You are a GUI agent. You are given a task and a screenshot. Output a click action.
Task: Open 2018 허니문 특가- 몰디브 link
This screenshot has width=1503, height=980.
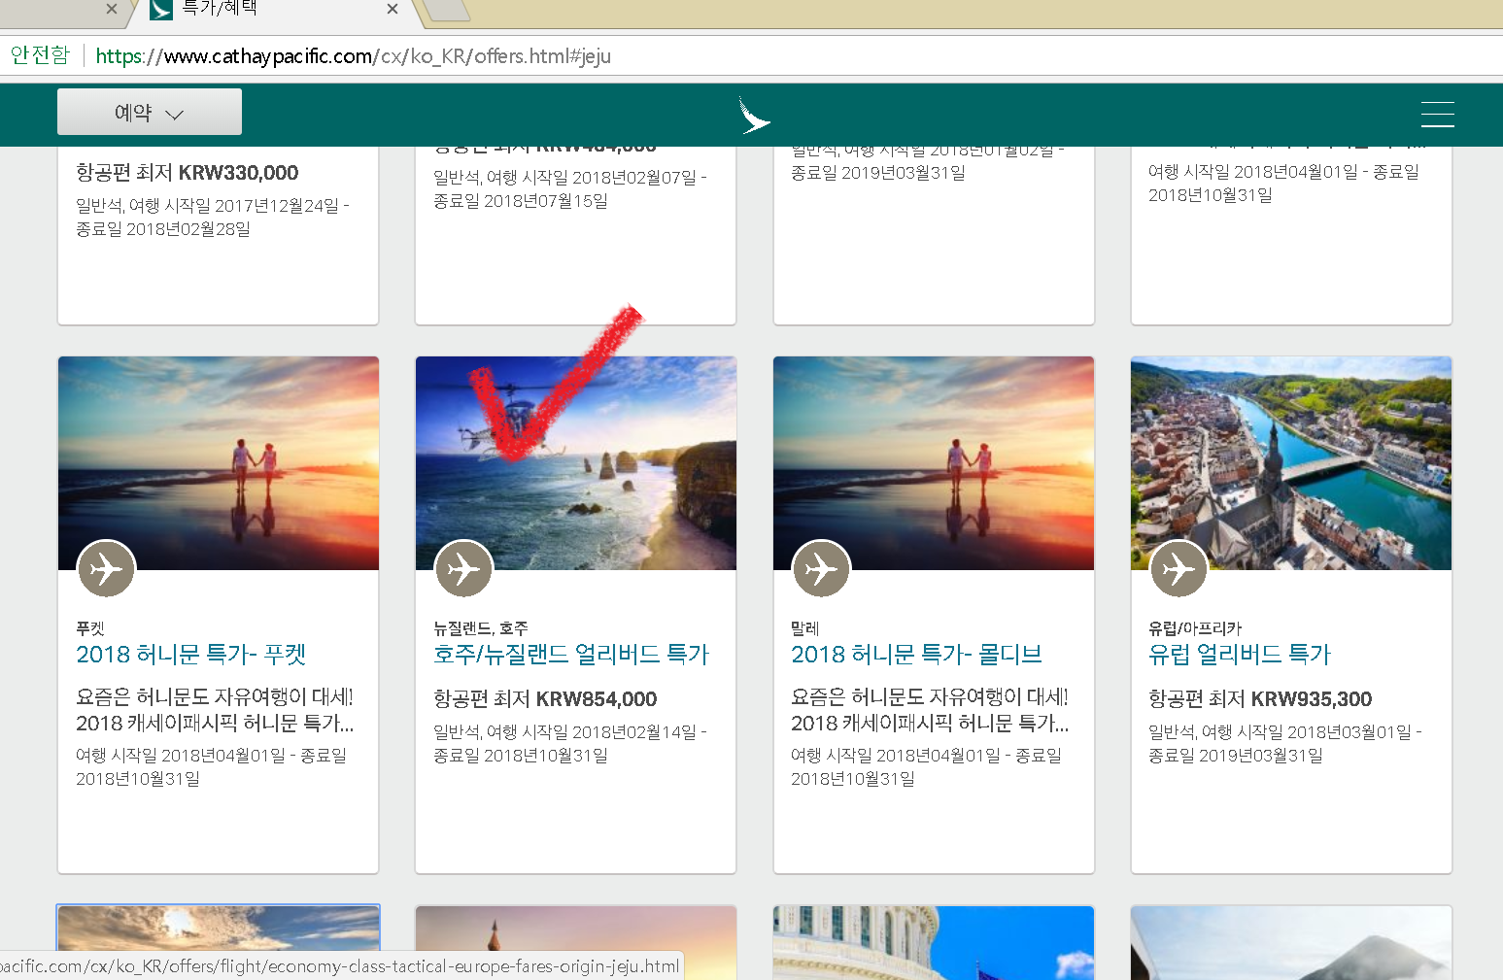[x=916, y=655]
